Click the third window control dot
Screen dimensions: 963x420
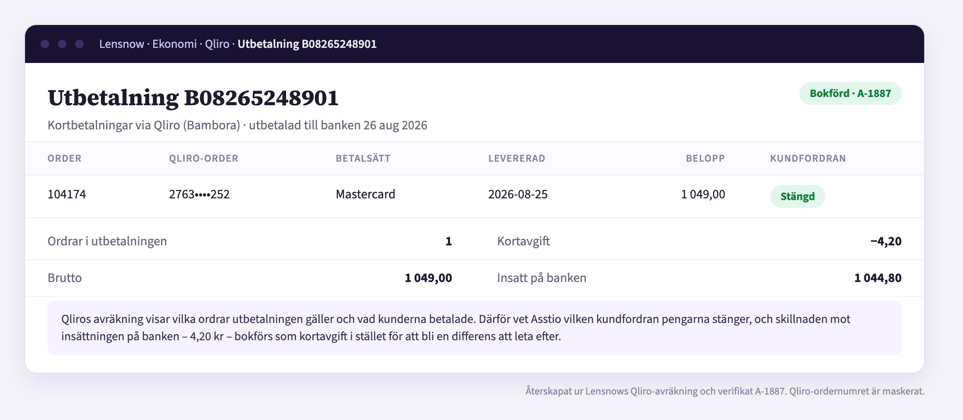coord(79,44)
